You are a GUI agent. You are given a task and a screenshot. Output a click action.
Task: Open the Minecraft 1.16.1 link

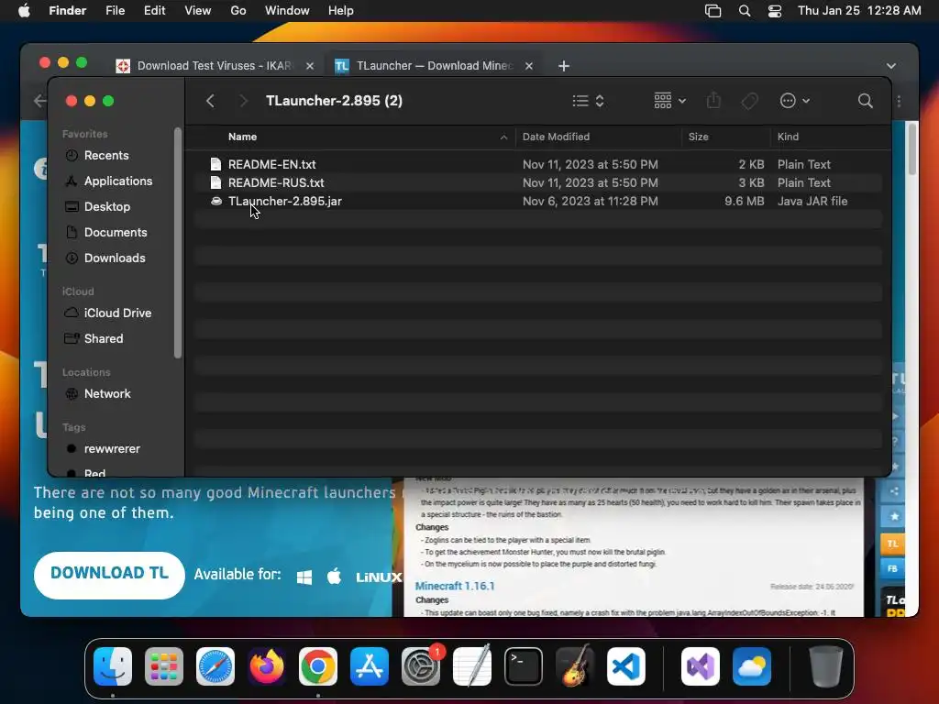[455, 586]
